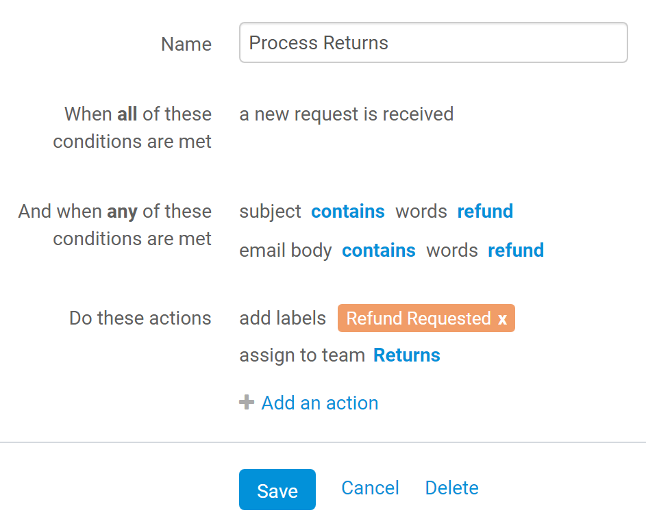Click the add labels action text

[x=283, y=318]
